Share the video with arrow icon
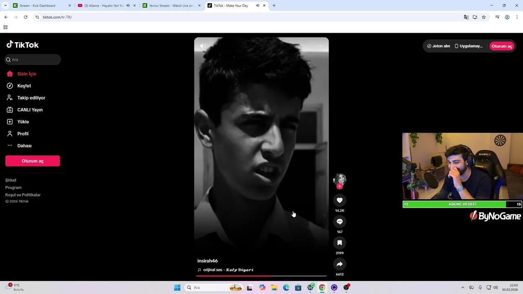The image size is (523, 294). click(x=340, y=264)
